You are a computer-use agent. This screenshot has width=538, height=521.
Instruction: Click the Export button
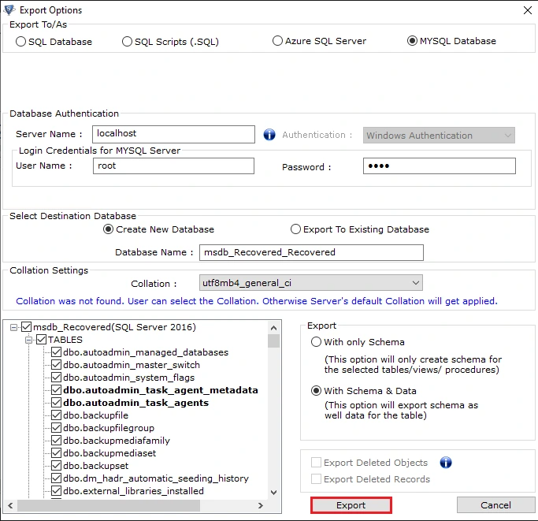click(351, 505)
